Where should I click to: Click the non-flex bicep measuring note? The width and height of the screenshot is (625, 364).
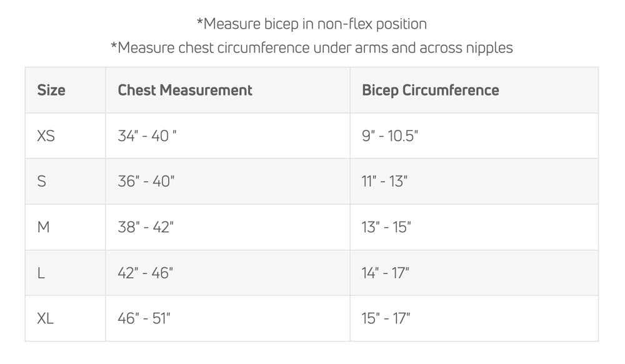point(312,24)
